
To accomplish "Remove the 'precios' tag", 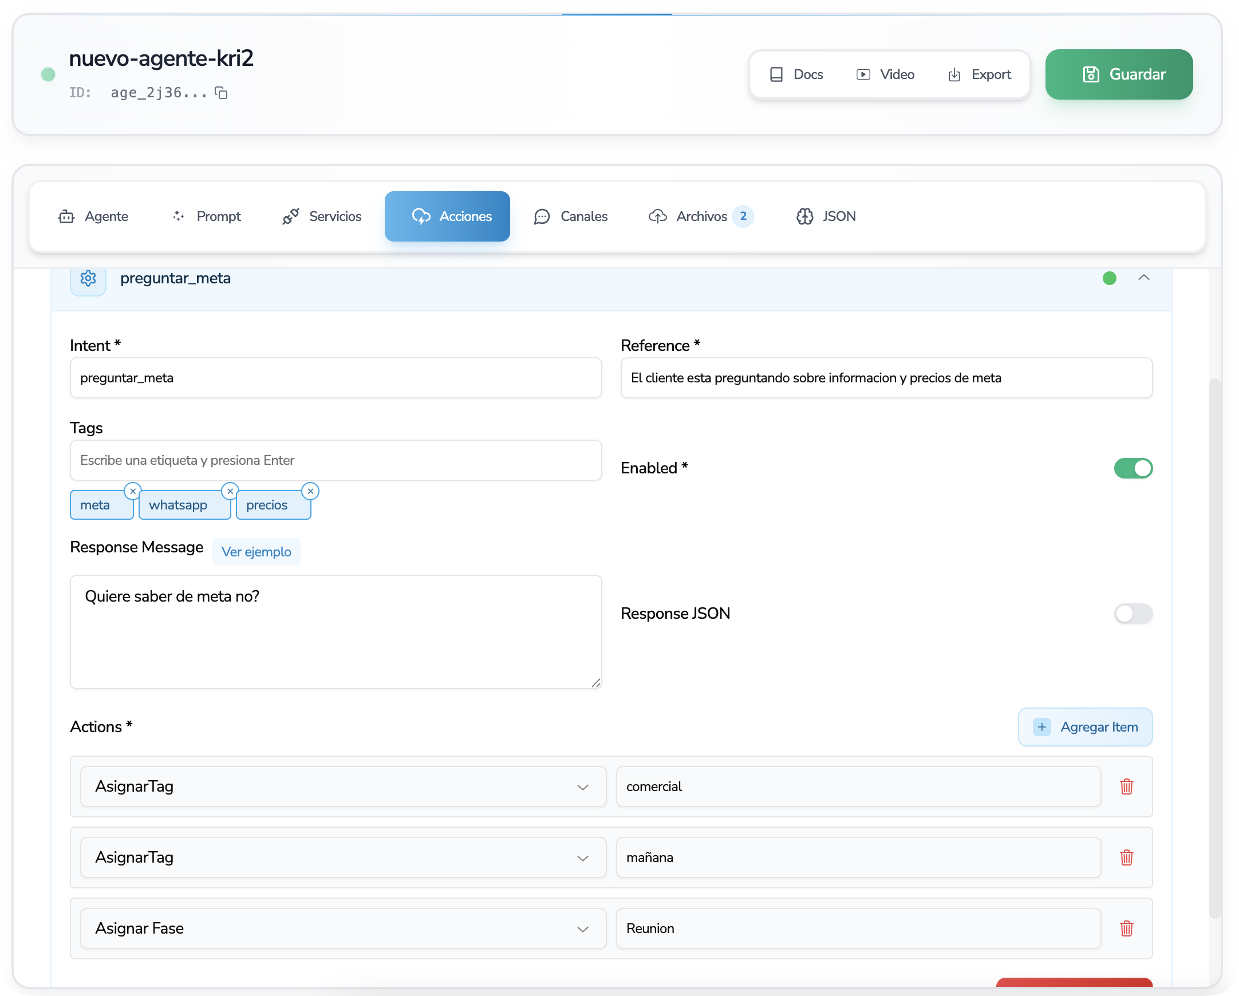I will tap(310, 491).
